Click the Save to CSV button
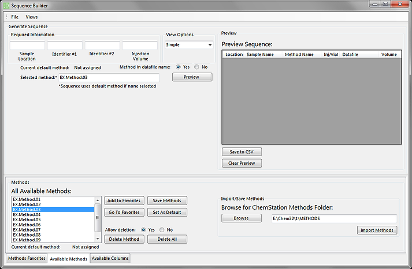 coord(242,152)
